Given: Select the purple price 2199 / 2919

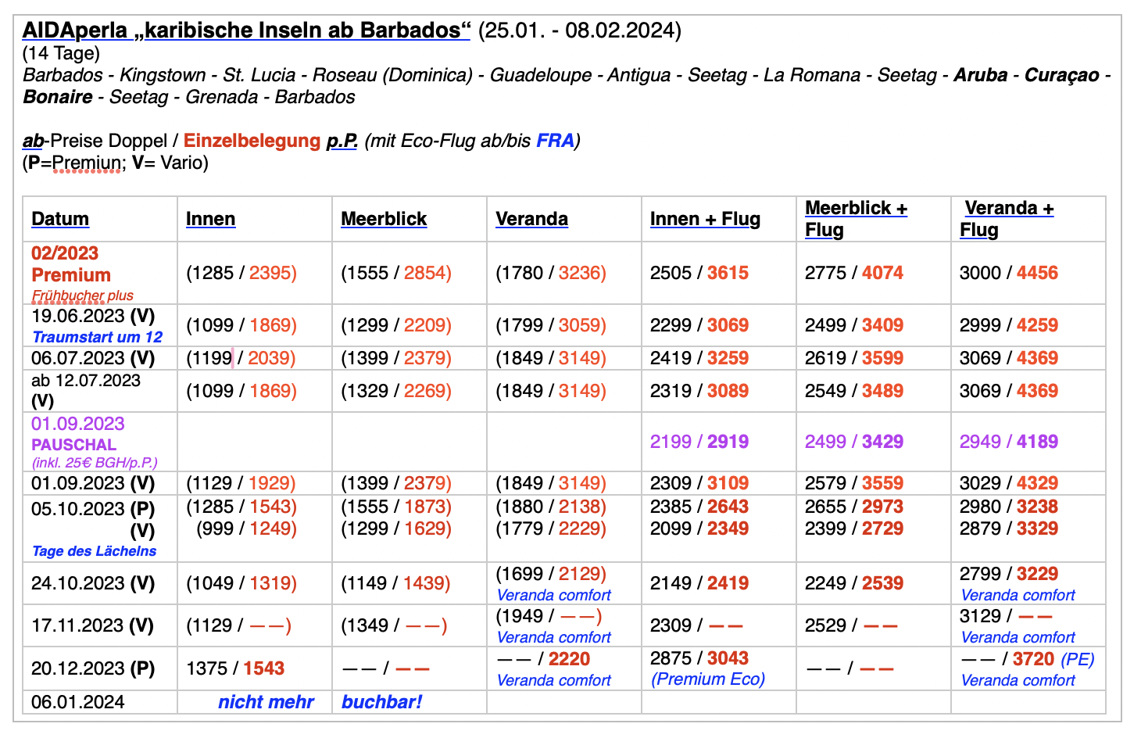Looking at the screenshot, I should (699, 442).
